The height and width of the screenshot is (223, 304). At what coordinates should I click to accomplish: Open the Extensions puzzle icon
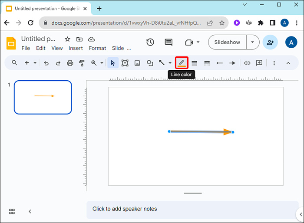tap(261, 23)
